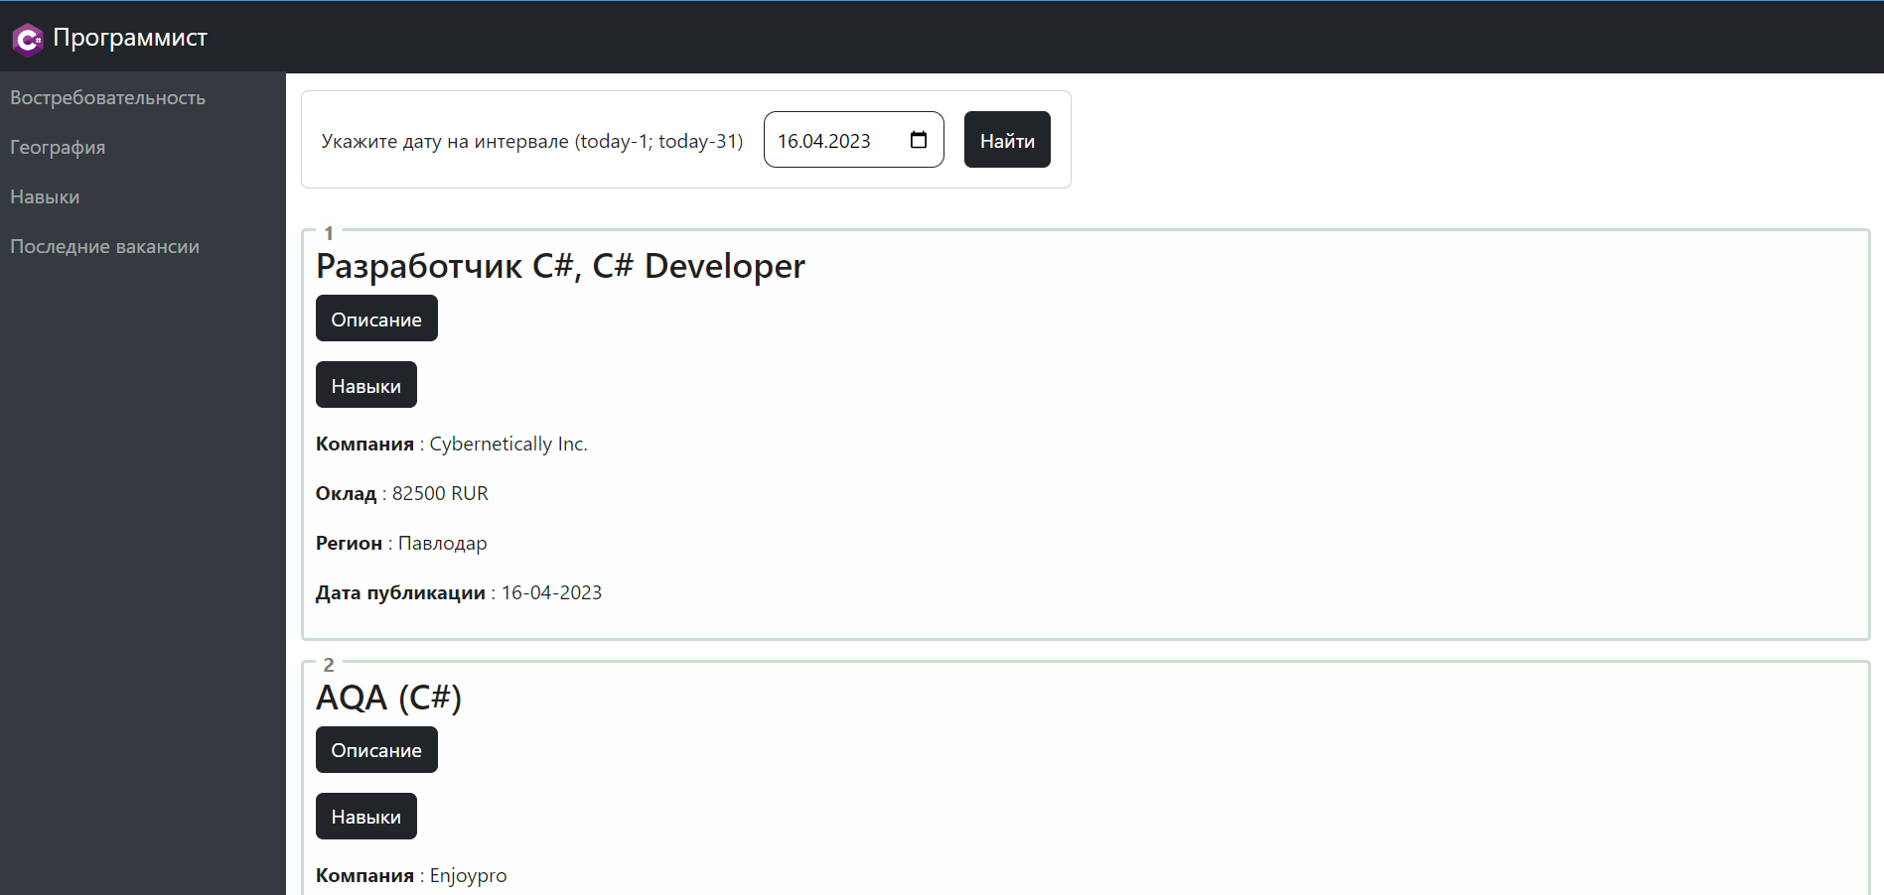
Task: Click the region value Павлодар
Action: point(443,543)
